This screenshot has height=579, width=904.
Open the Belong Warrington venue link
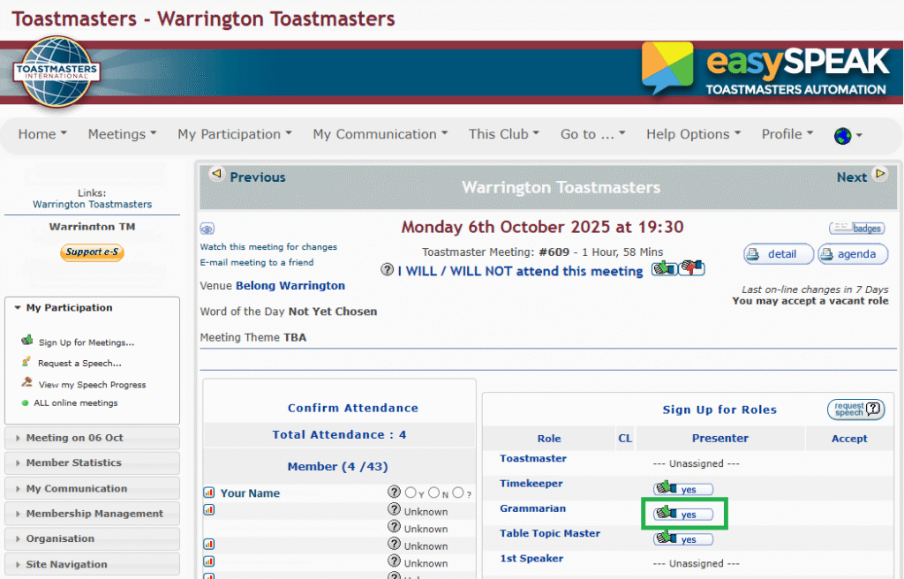point(290,285)
